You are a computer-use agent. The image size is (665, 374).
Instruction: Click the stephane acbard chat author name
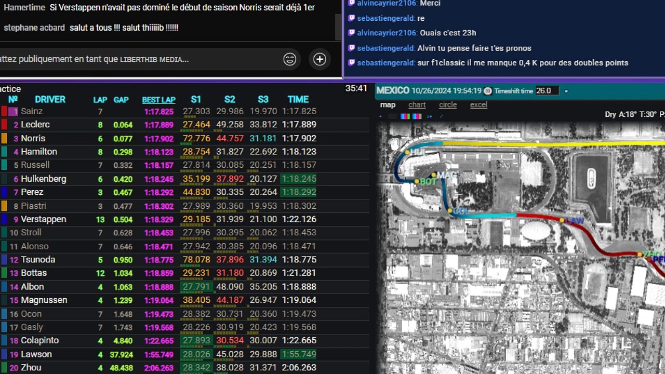pyautogui.click(x=34, y=28)
